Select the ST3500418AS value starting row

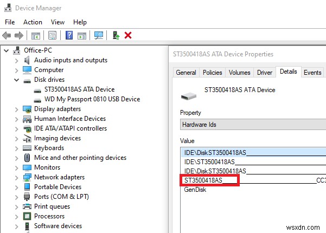click(254, 180)
